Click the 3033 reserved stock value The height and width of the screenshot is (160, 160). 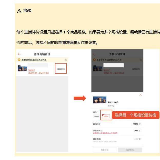point(135,131)
